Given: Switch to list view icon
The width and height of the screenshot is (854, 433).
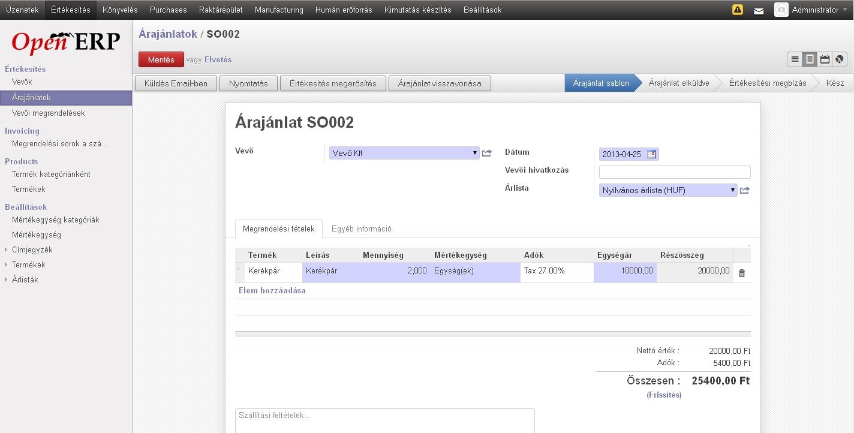Looking at the screenshot, I should (795, 59).
